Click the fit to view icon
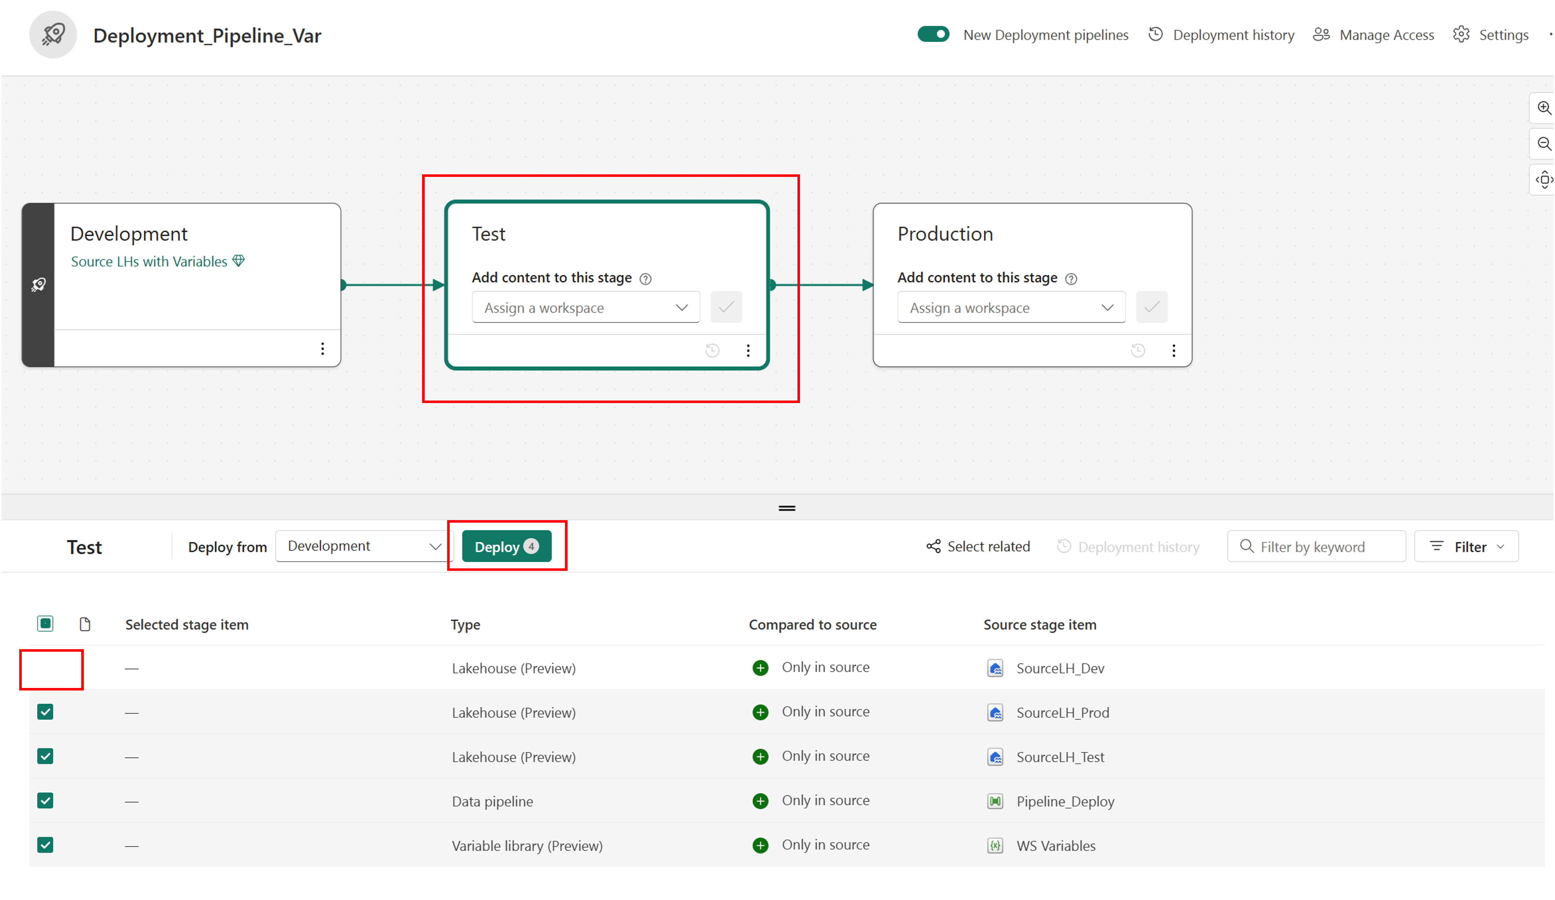Image resolution: width=1555 pixels, height=900 pixels. (x=1543, y=179)
